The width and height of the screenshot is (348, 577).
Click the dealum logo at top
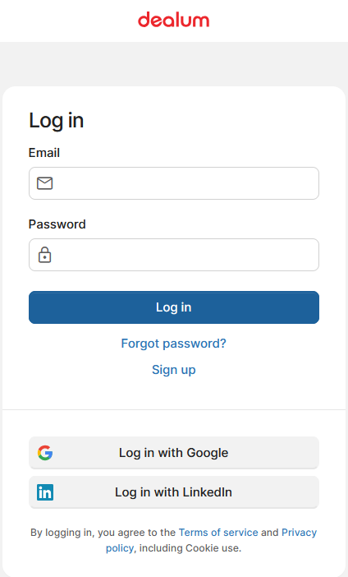(x=173, y=20)
